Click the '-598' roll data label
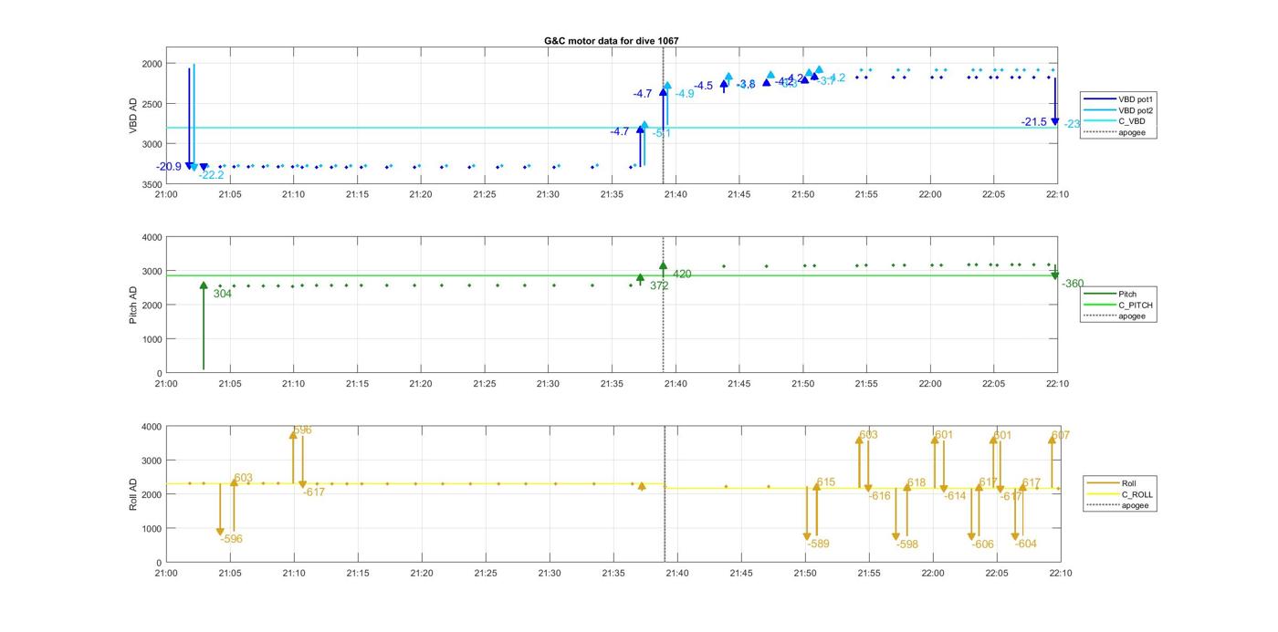Image resolution: width=1278 pixels, height=632 pixels. (x=907, y=544)
